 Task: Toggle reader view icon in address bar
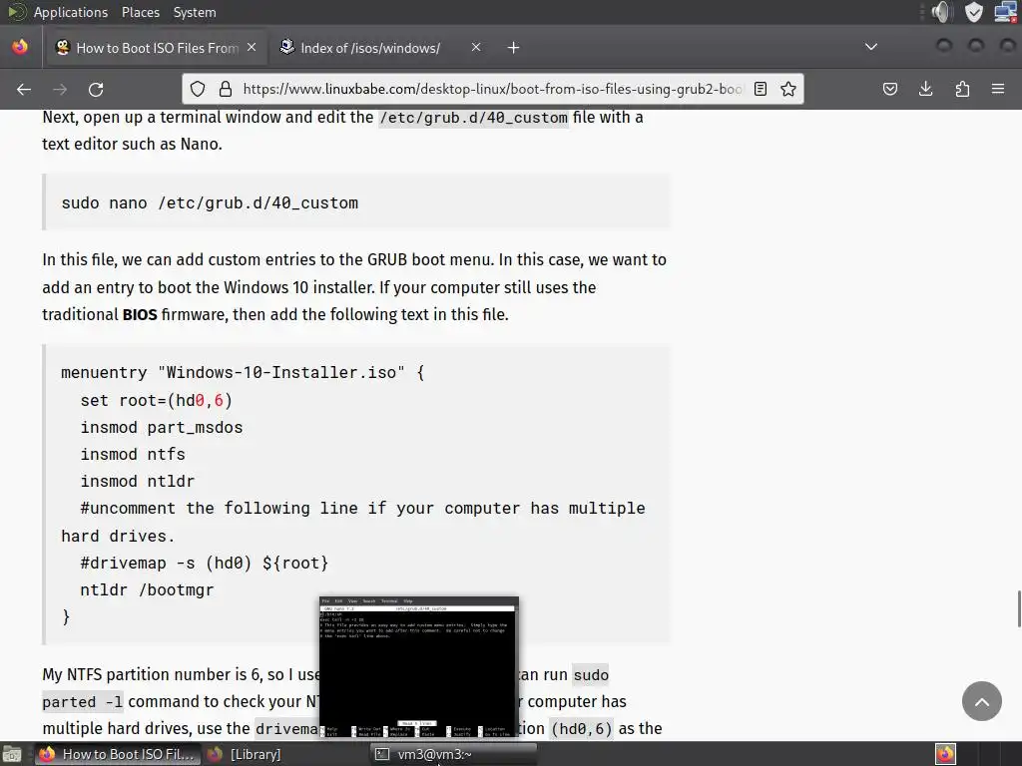pos(760,89)
